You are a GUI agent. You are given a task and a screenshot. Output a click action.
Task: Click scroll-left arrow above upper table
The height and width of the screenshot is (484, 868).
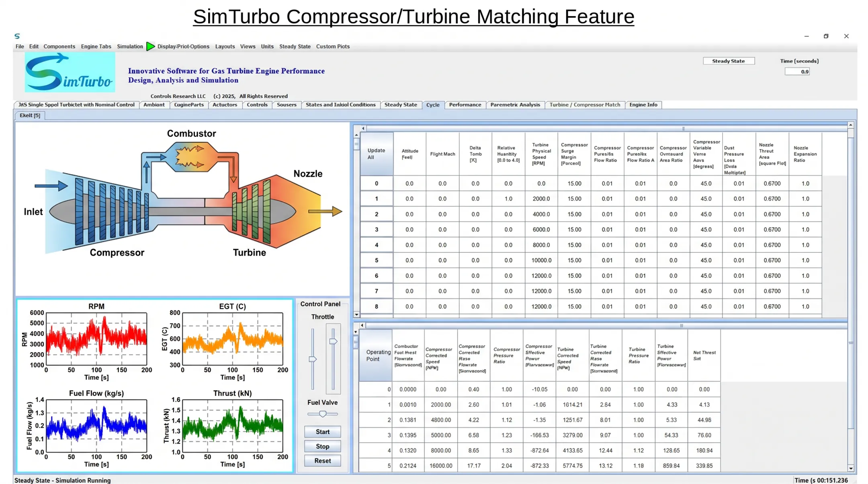[x=363, y=128]
